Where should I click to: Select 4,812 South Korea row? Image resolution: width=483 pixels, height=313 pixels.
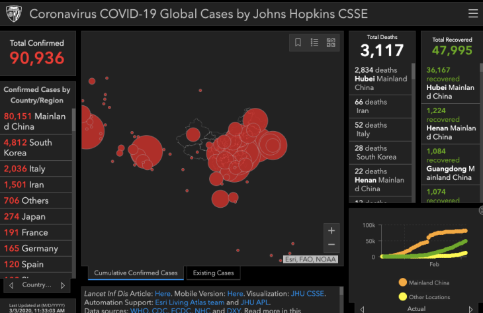(36, 148)
